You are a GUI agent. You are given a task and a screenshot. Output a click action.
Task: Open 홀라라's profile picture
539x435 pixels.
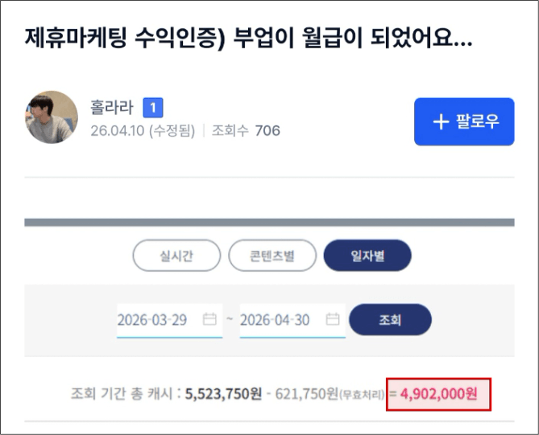[x=52, y=117]
